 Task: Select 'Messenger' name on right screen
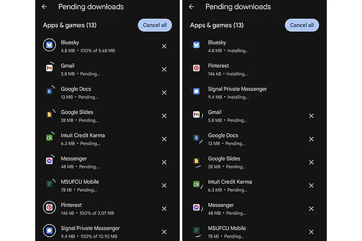[221, 205]
